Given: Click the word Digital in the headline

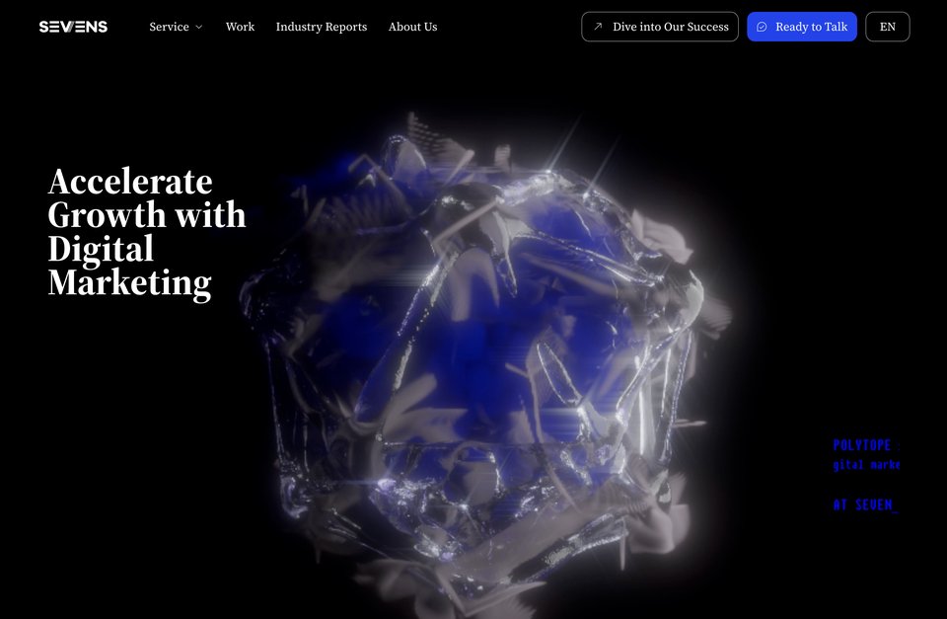Looking at the screenshot, I should [101, 249].
